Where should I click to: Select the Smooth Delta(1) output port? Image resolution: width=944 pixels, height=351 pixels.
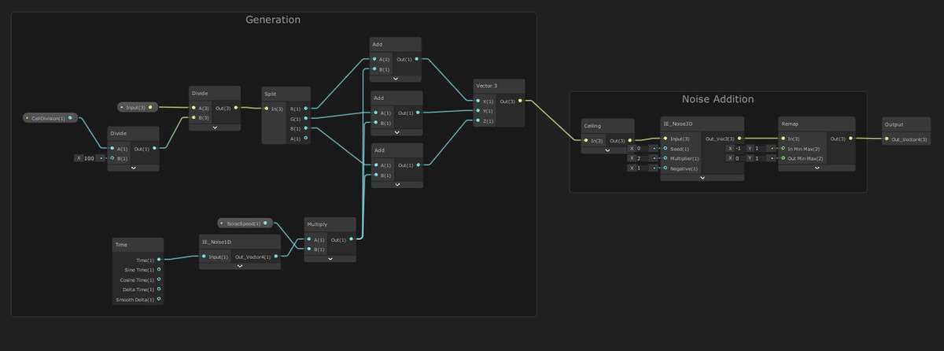[158, 299]
